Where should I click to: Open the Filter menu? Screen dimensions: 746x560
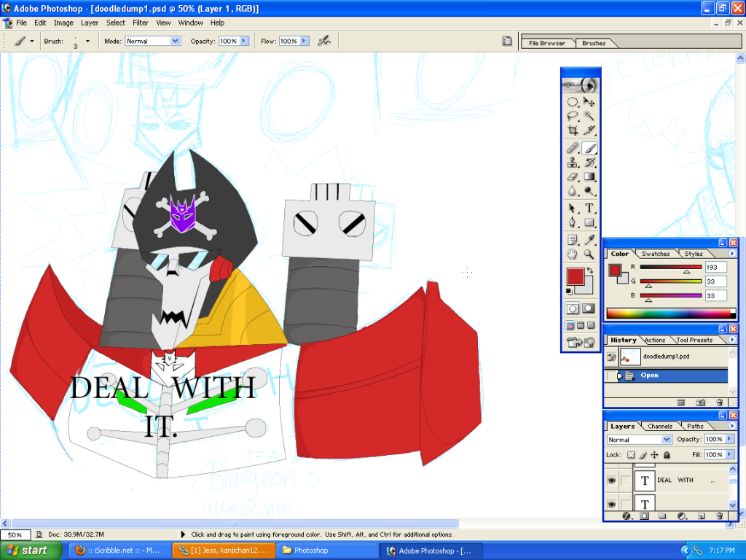[141, 23]
